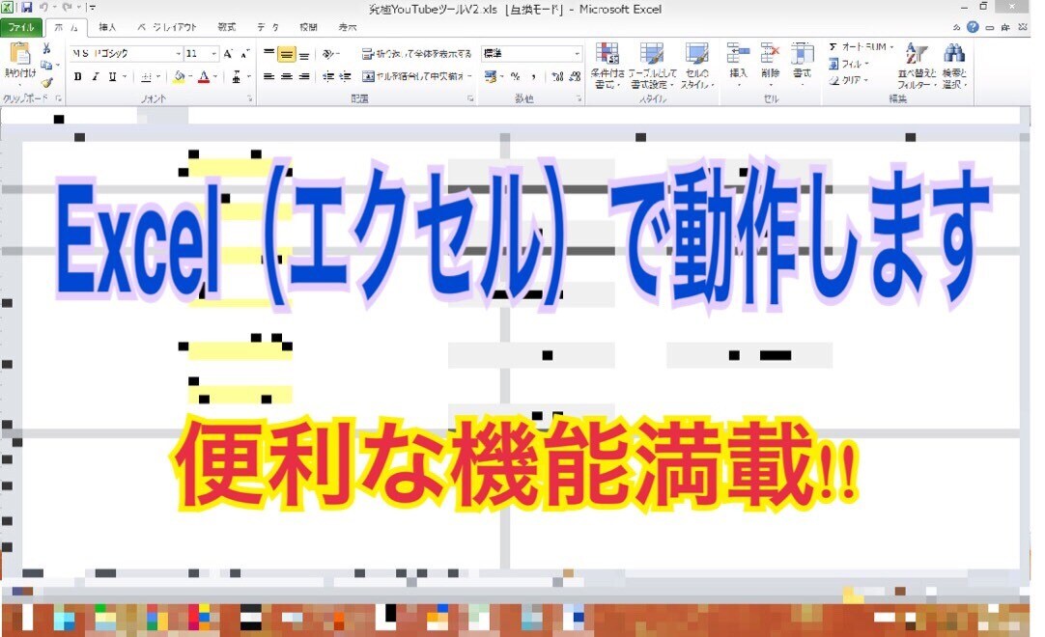Switch to the Insert (挿入) tab
The height and width of the screenshot is (637, 1045).
coord(107,27)
